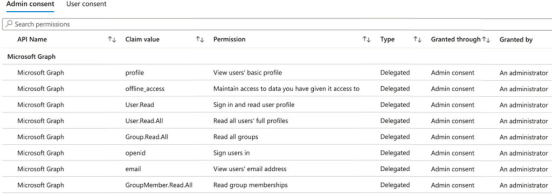This screenshot has width=552, height=195.
Task: Select the email claim value row
Action: point(276,169)
